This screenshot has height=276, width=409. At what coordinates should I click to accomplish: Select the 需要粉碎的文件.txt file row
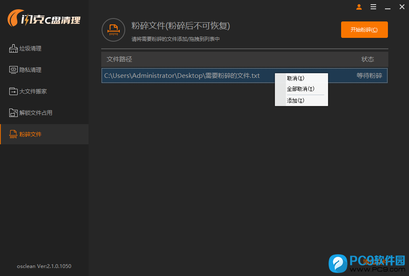pos(182,76)
